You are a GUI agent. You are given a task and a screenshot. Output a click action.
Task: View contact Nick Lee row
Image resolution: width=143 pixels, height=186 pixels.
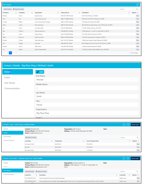pos(137,19)
